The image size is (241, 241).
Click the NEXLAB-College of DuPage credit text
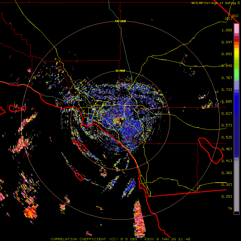coord(214,3)
